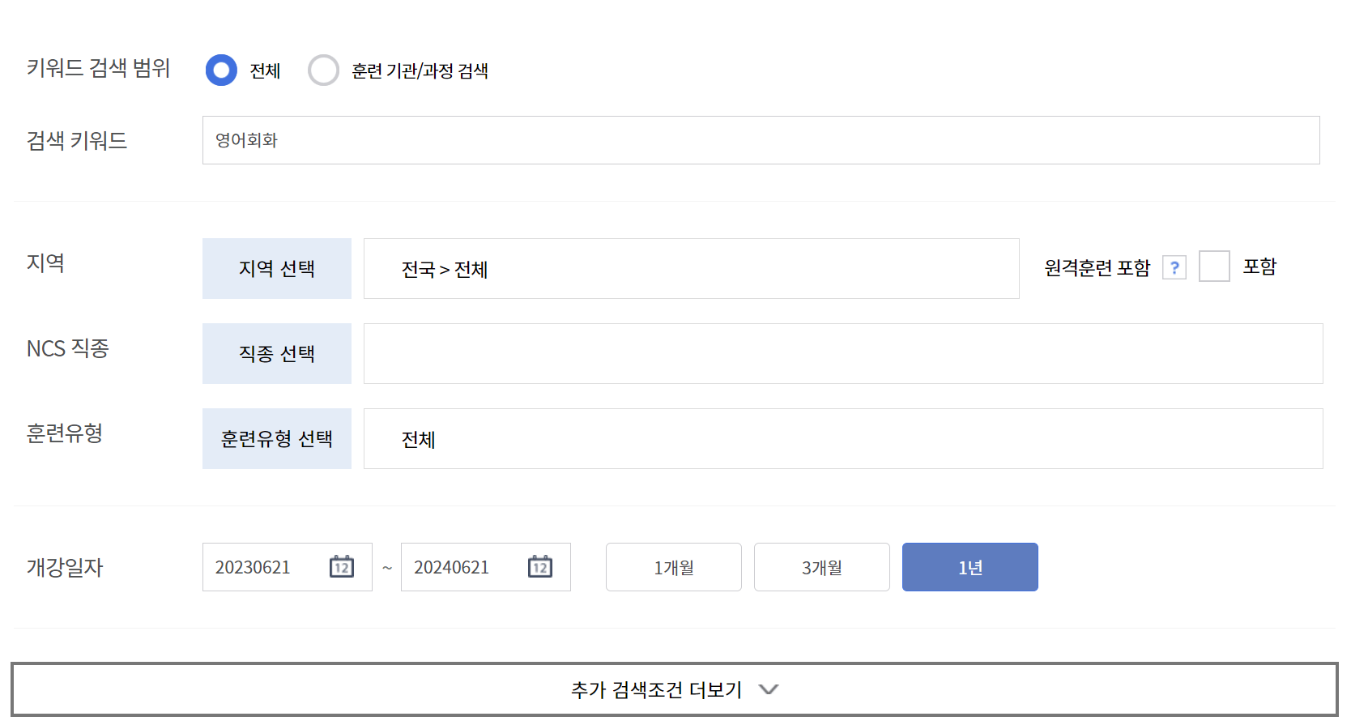Select the 전체 keyword search scope radio button
This screenshot has width=1351, height=725.
tap(221, 70)
